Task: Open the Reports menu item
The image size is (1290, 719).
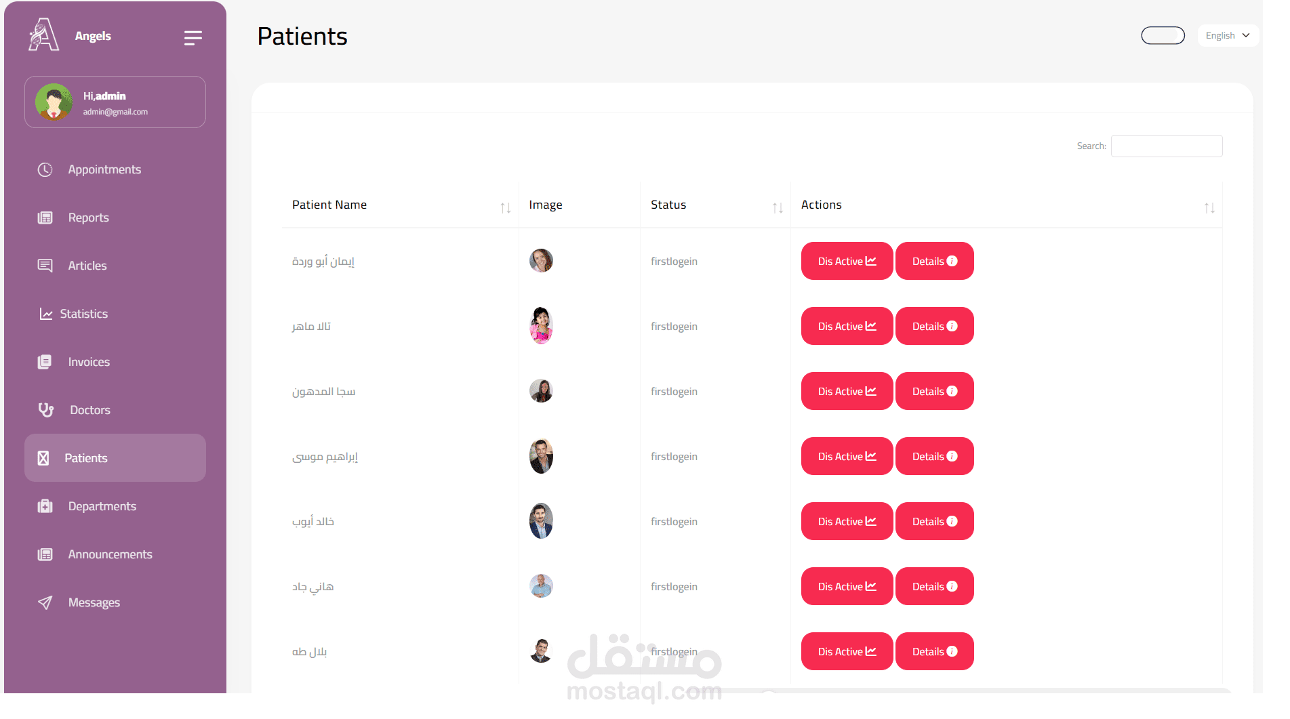Action: [88, 218]
